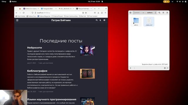
Task: Switch to Telegram Web tab
Action: pyautogui.click(x=48, y=9)
